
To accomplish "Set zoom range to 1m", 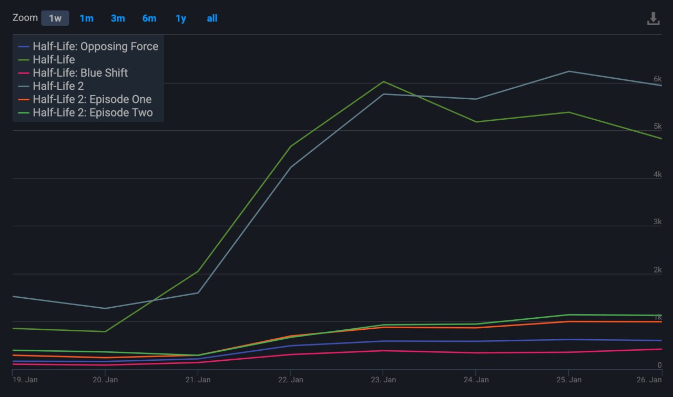I will pos(86,18).
